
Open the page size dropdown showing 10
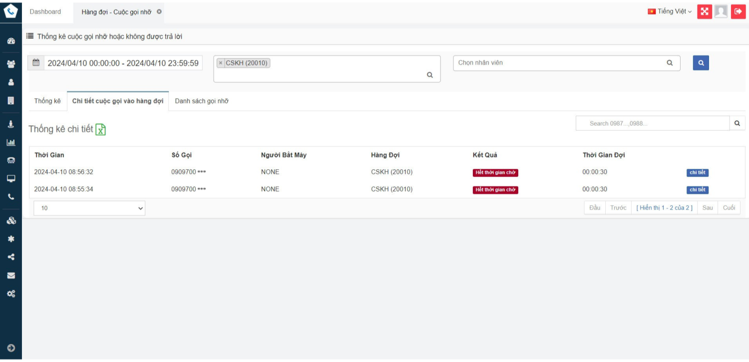89,208
